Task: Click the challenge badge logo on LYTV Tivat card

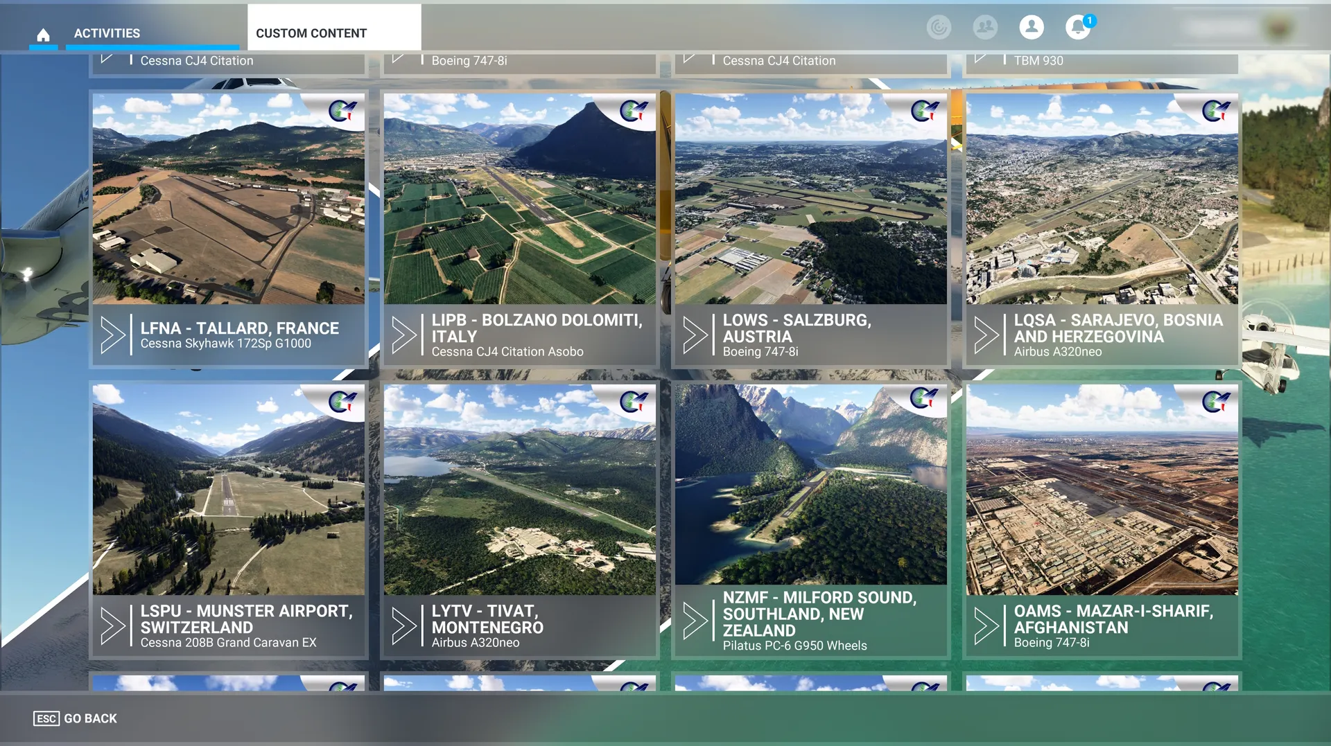Action: (634, 401)
